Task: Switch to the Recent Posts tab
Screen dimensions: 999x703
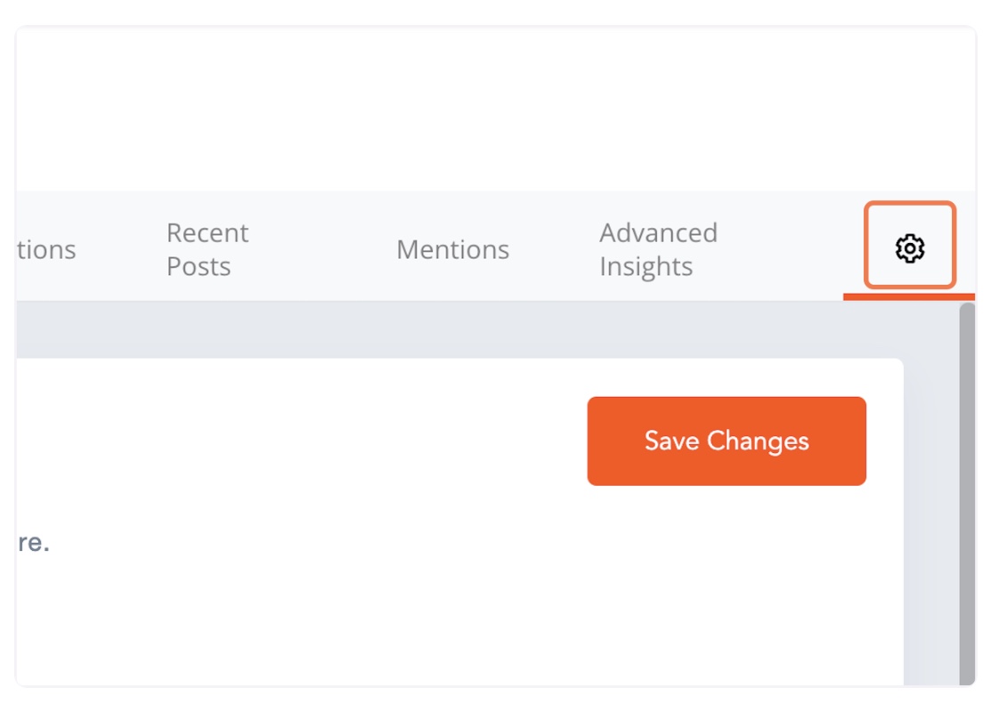Action: 207,249
